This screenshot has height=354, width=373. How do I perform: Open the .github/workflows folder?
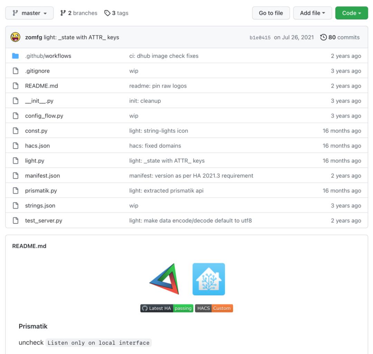pyautogui.click(x=48, y=56)
